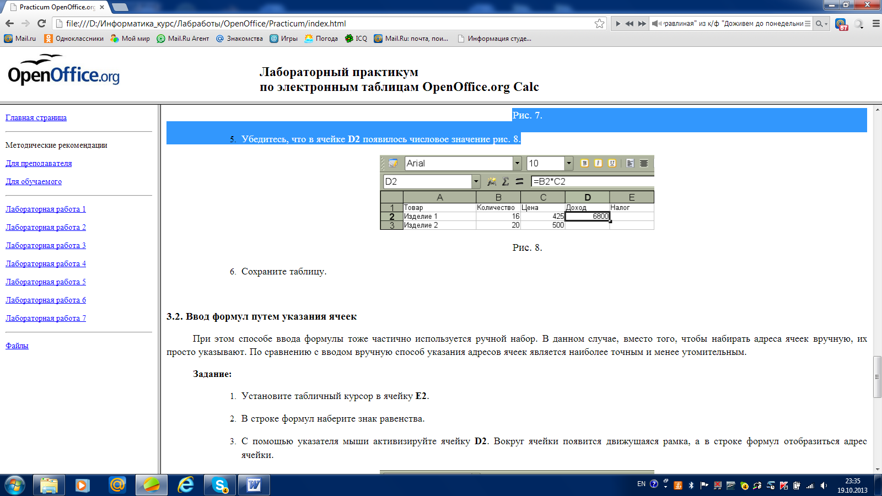Bookmark this page with the star icon

599,23
